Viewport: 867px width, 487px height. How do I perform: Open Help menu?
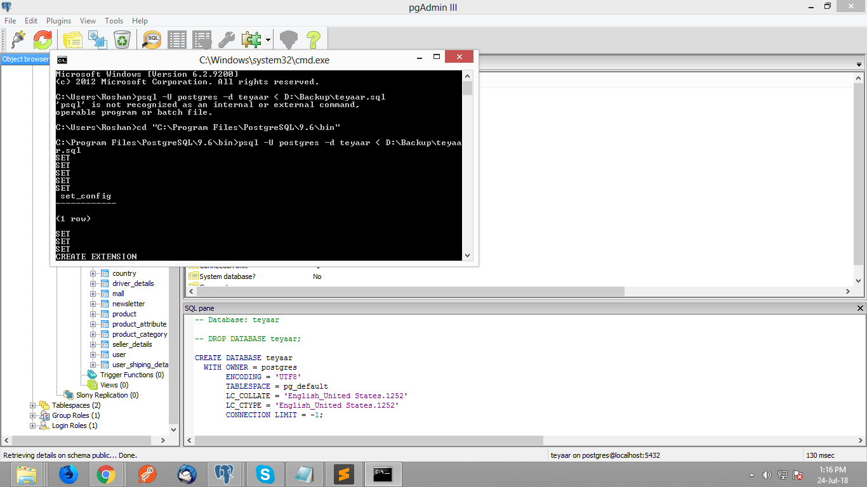pos(140,21)
